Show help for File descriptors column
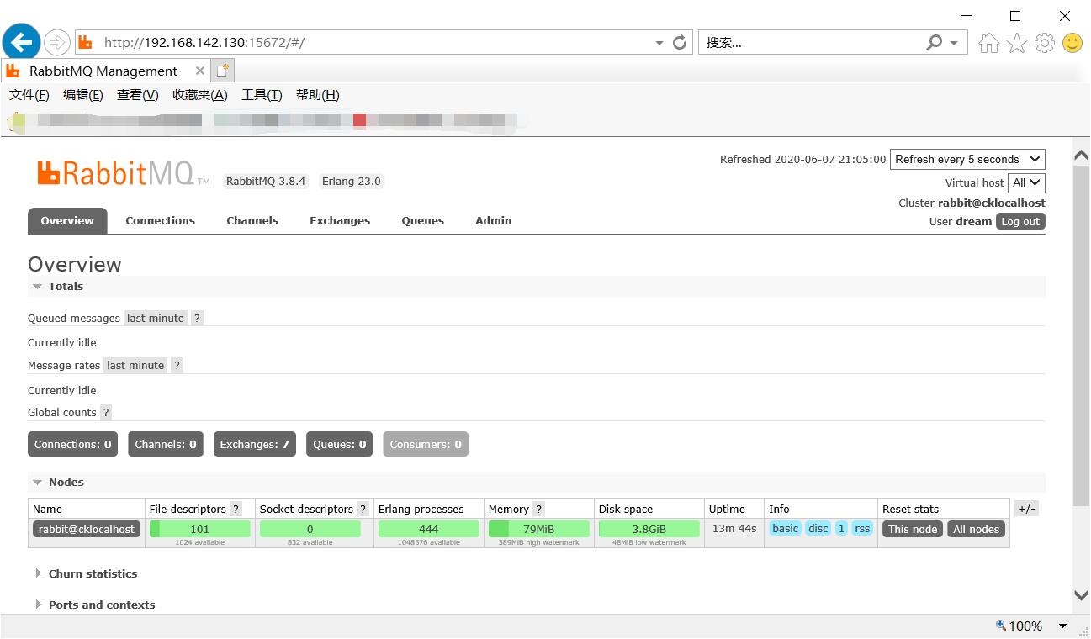1091x639 pixels. [x=236, y=509]
